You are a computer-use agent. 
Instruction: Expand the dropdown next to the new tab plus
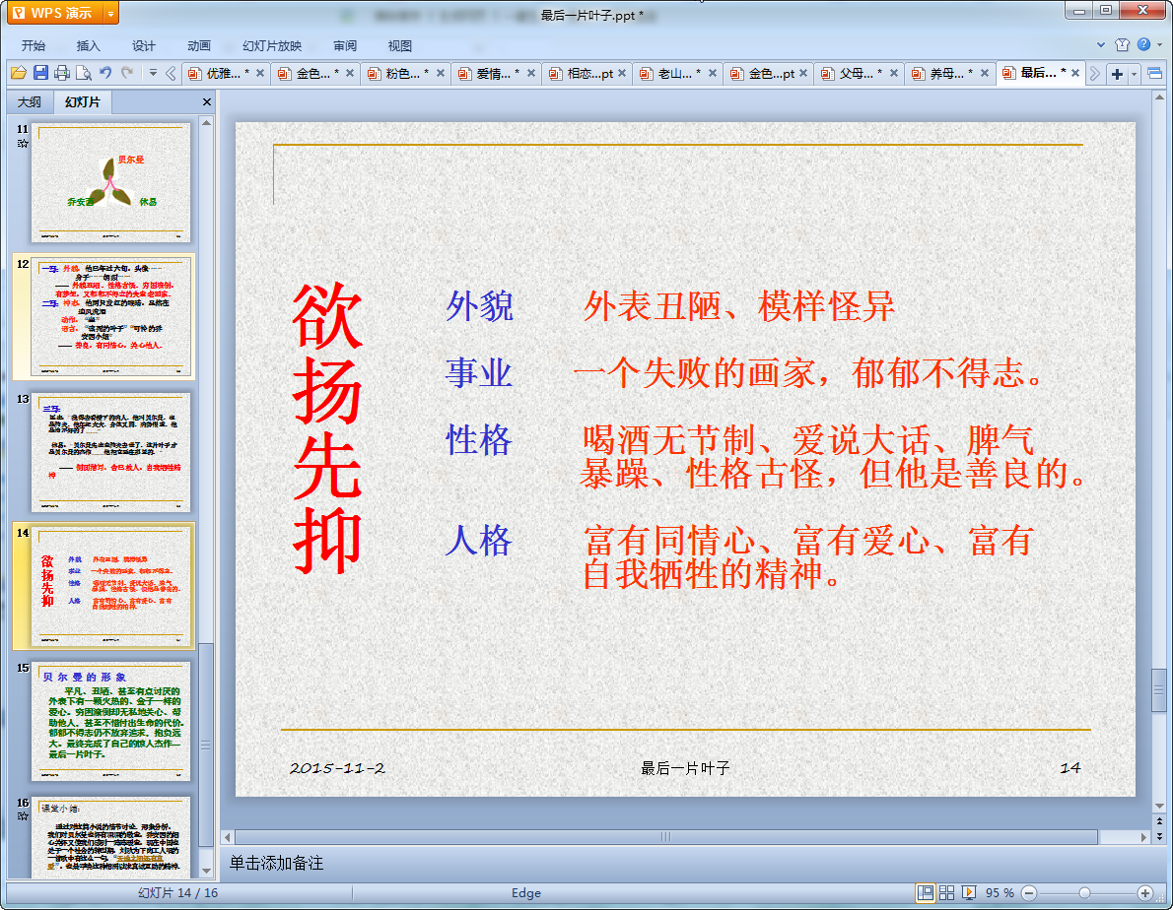pyautogui.click(x=1135, y=73)
